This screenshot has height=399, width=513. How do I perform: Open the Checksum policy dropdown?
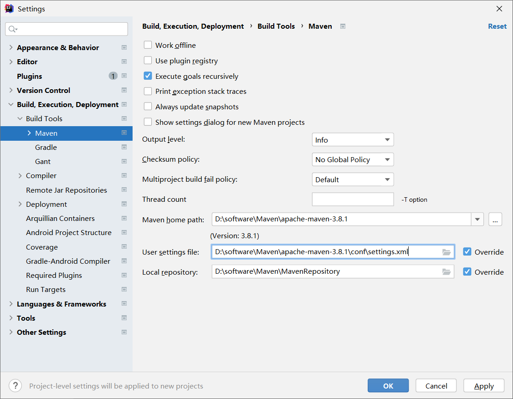click(x=353, y=159)
